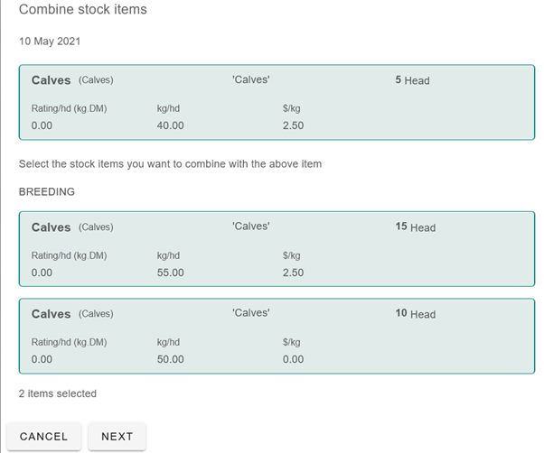The image size is (544, 453).
Task: Toggle selection of the 15 Head Calves card
Action: tap(277, 248)
